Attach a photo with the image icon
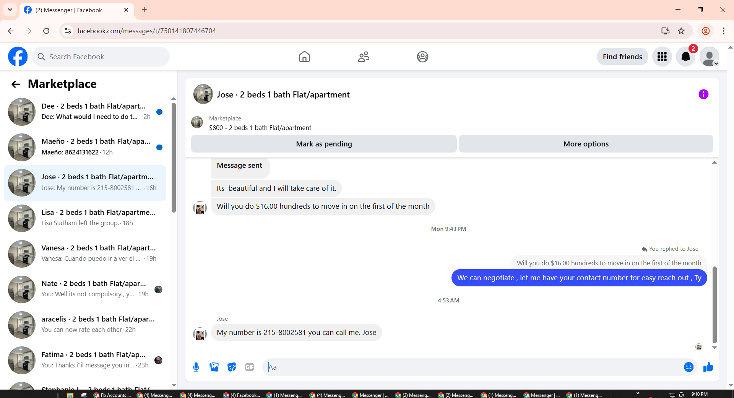 (x=214, y=367)
